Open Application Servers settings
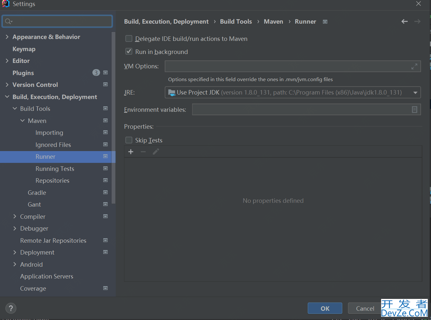 point(47,276)
